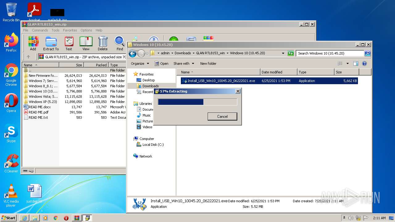The width and height of the screenshot is (395, 222).
Task: Sort WinRAR list by Size column
Action: (71, 65)
